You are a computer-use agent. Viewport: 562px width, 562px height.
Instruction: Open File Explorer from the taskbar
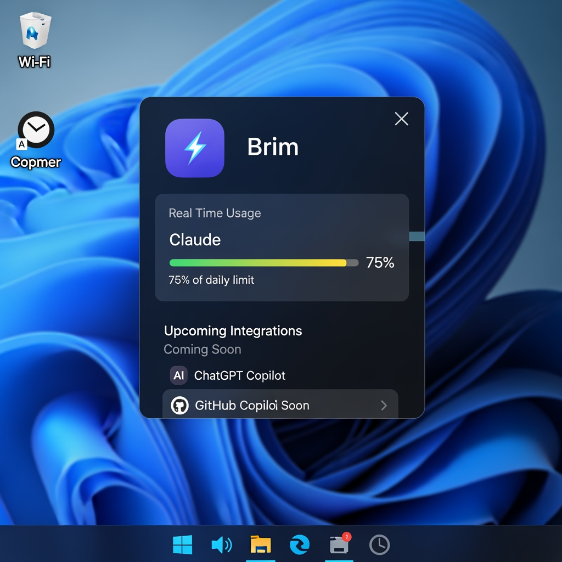(x=261, y=545)
